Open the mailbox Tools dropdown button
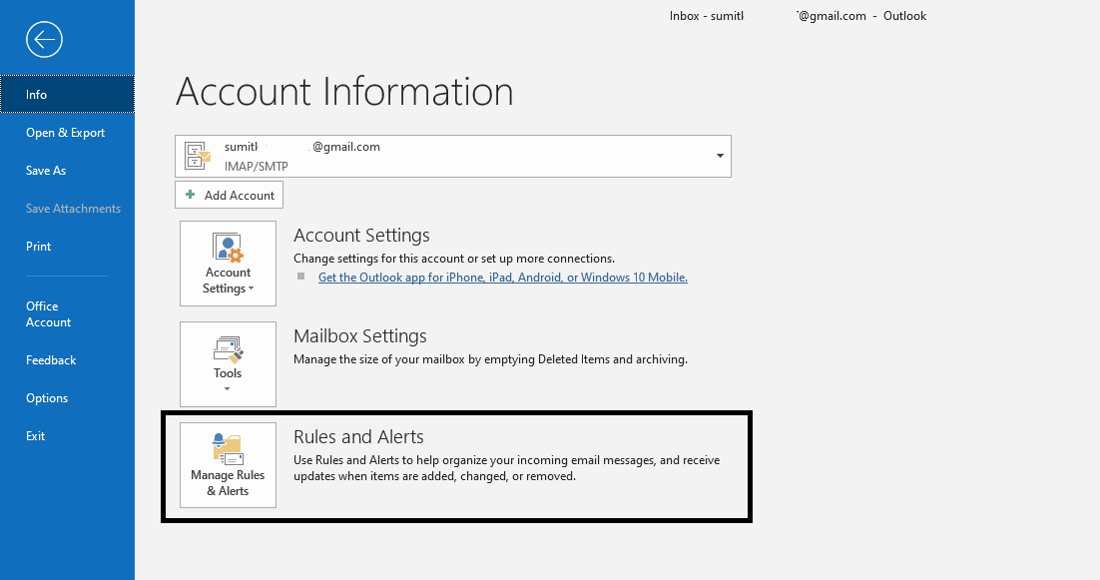1100x580 pixels. pyautogui.click(x=228, y=364)
